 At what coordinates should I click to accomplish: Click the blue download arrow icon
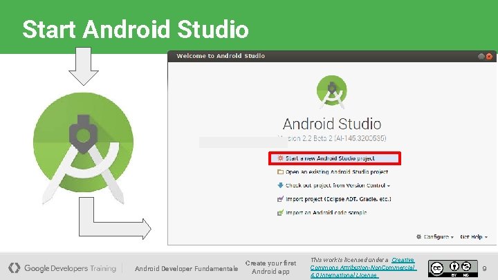click(x=280, y=185)
